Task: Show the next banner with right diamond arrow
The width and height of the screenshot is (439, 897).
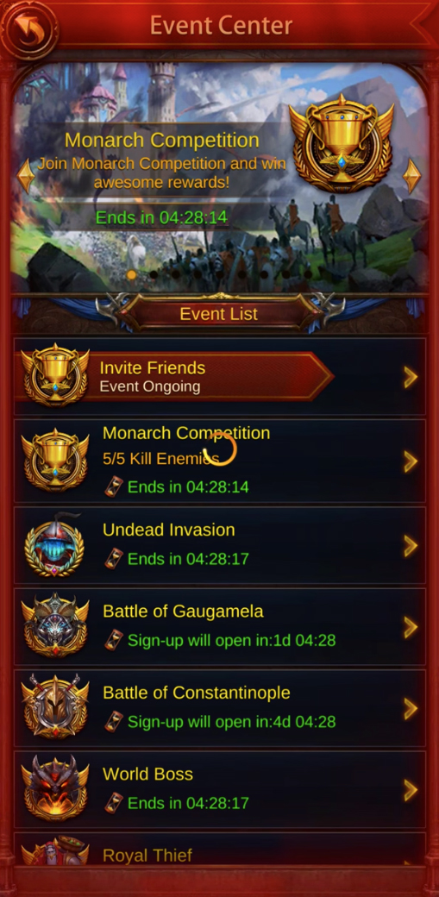Action: click(412, 176)
